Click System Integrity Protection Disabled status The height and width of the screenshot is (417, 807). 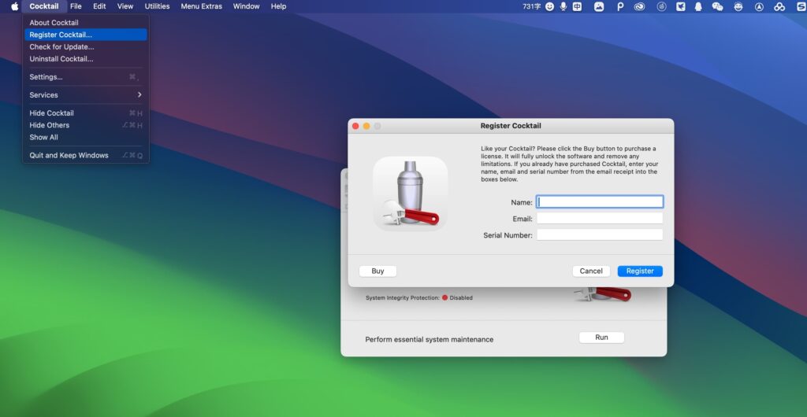(x=419, y=298)
